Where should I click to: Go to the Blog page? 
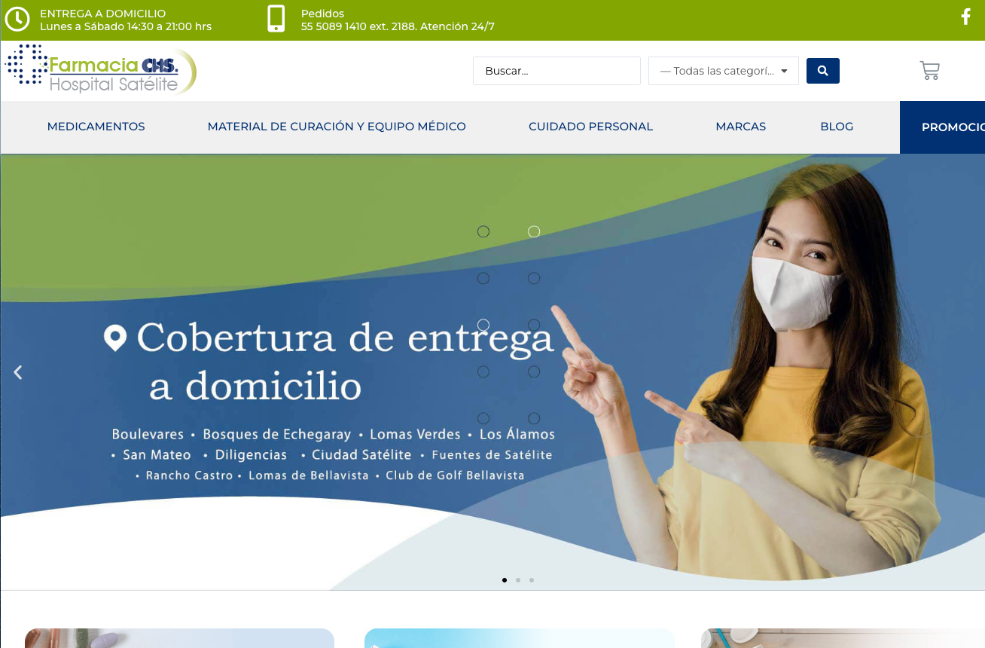click(837, 127)
